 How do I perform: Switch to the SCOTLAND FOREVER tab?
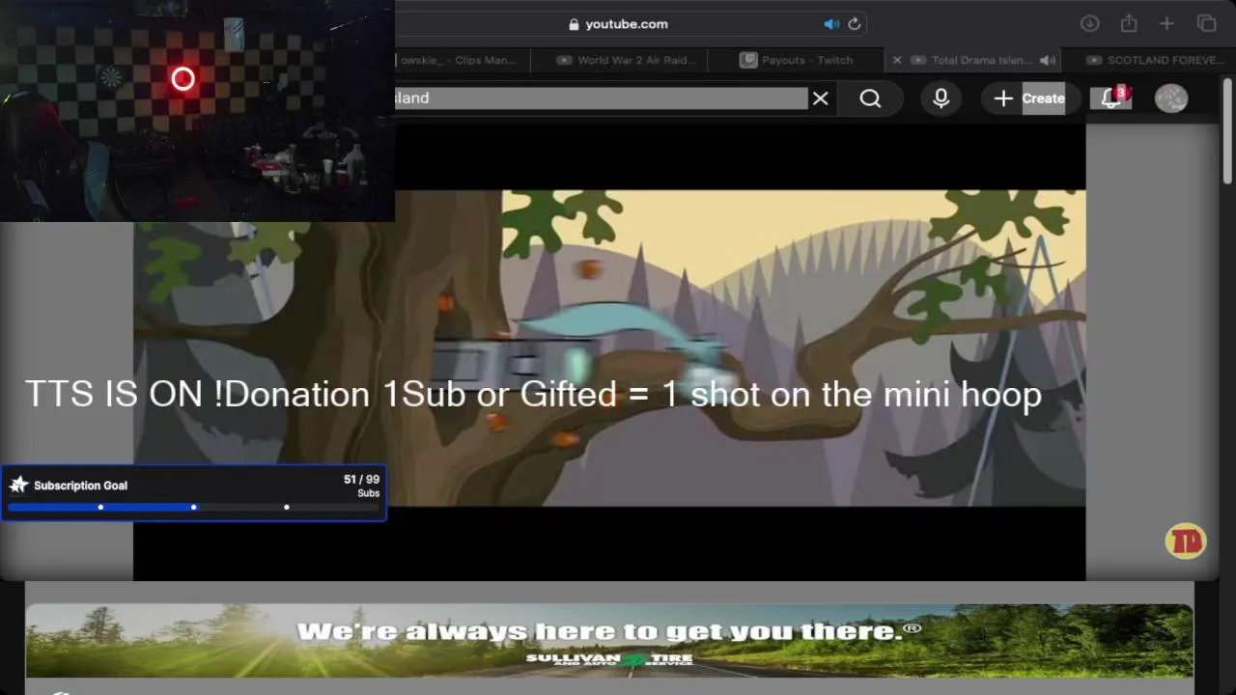(x=1149, y=60)
